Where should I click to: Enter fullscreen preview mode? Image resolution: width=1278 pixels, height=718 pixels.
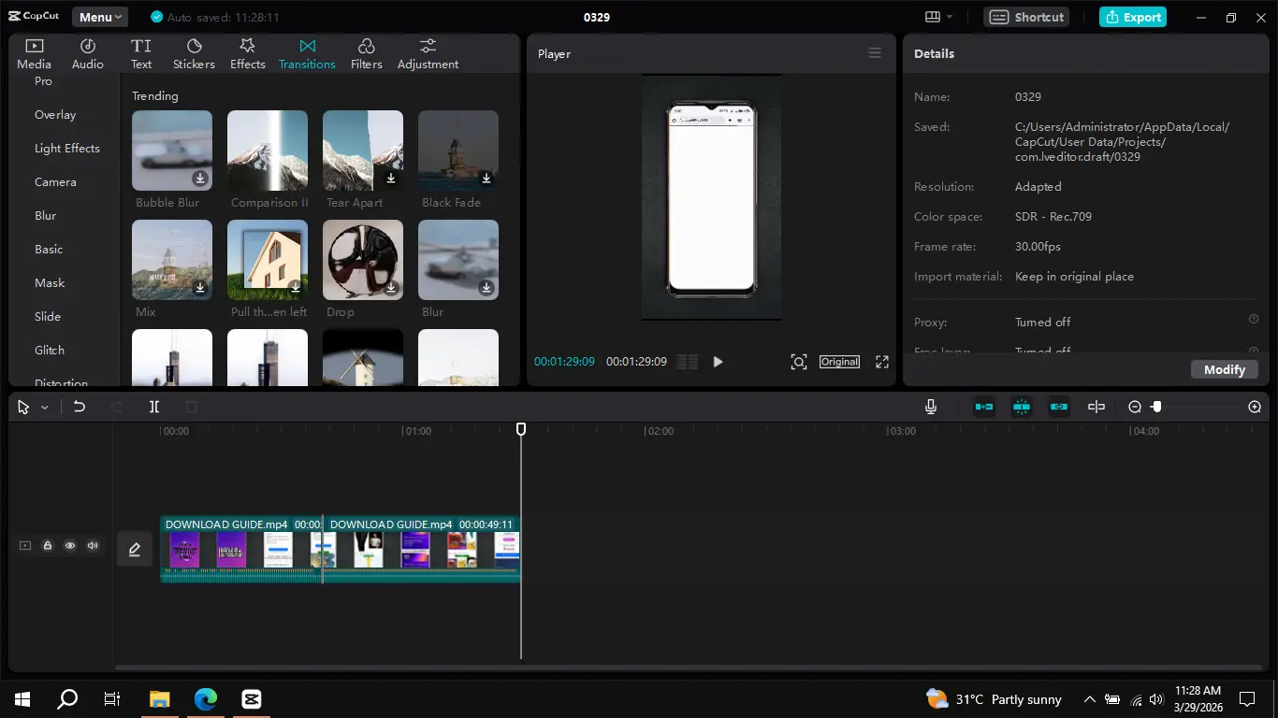pos(882,362)
